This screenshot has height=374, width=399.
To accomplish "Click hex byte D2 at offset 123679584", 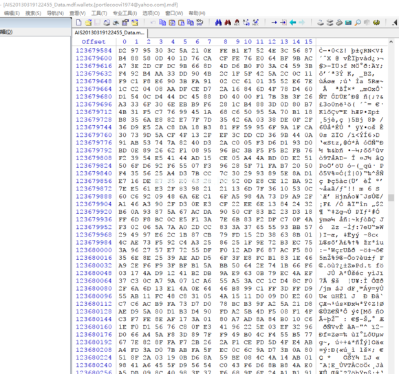I will tap(122, 51).
